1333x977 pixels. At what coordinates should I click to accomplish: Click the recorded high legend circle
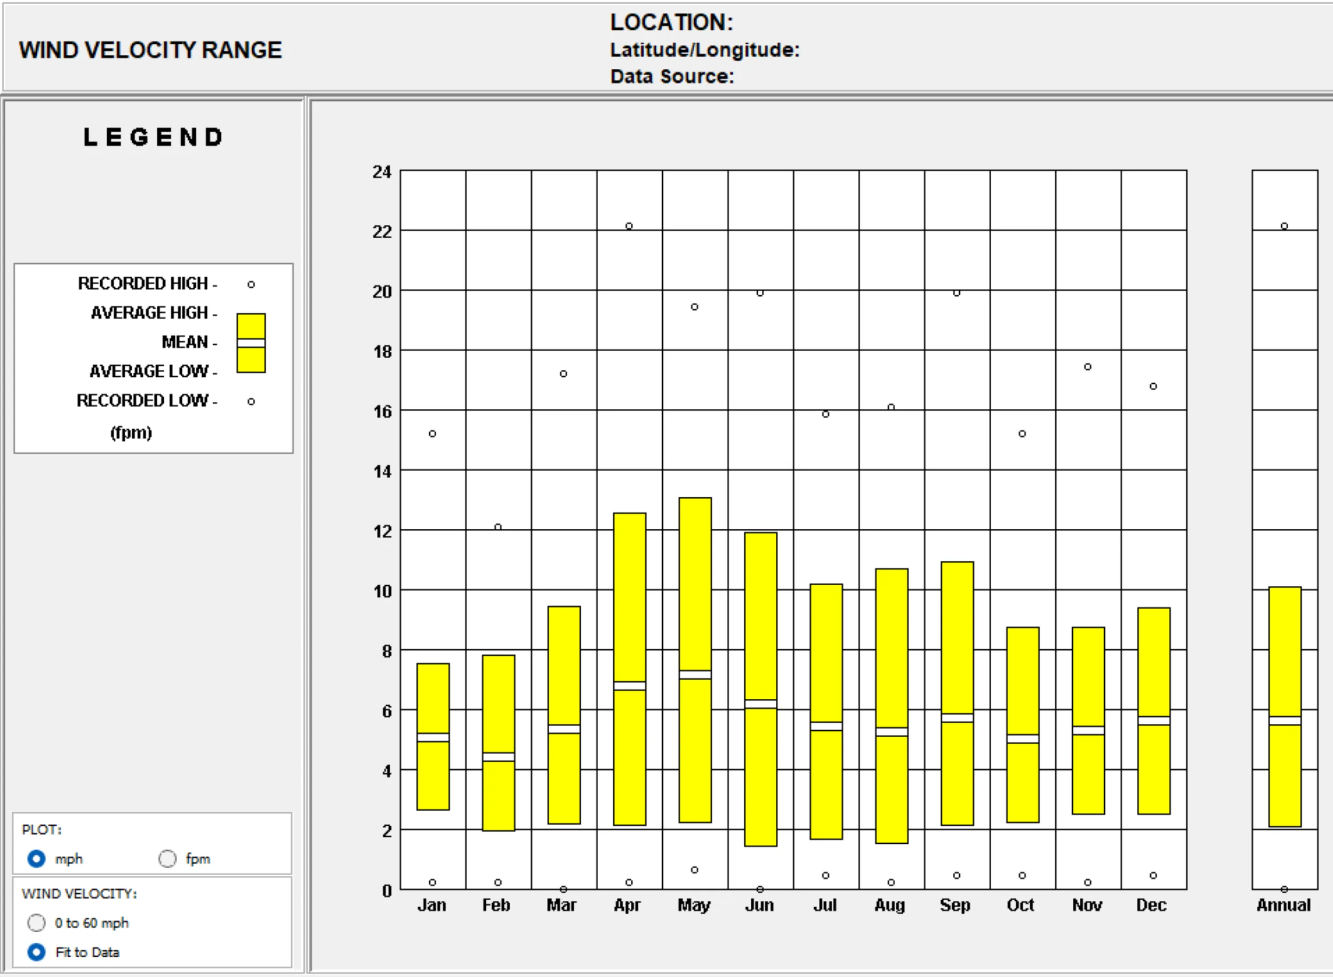[x=252, y=285]
